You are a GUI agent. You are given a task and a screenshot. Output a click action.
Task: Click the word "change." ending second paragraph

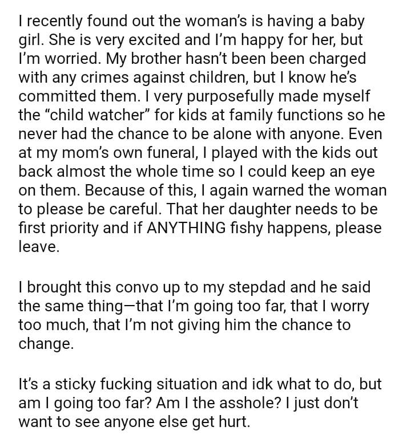coord(46,344)
